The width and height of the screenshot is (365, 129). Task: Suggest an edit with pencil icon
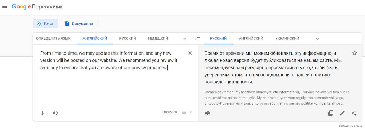pyautogui.click(x=342, y=113)
